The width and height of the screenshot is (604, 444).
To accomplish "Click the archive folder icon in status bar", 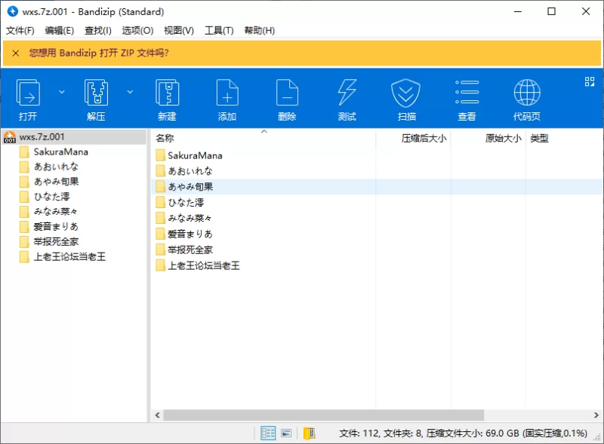I will point(310,433).
